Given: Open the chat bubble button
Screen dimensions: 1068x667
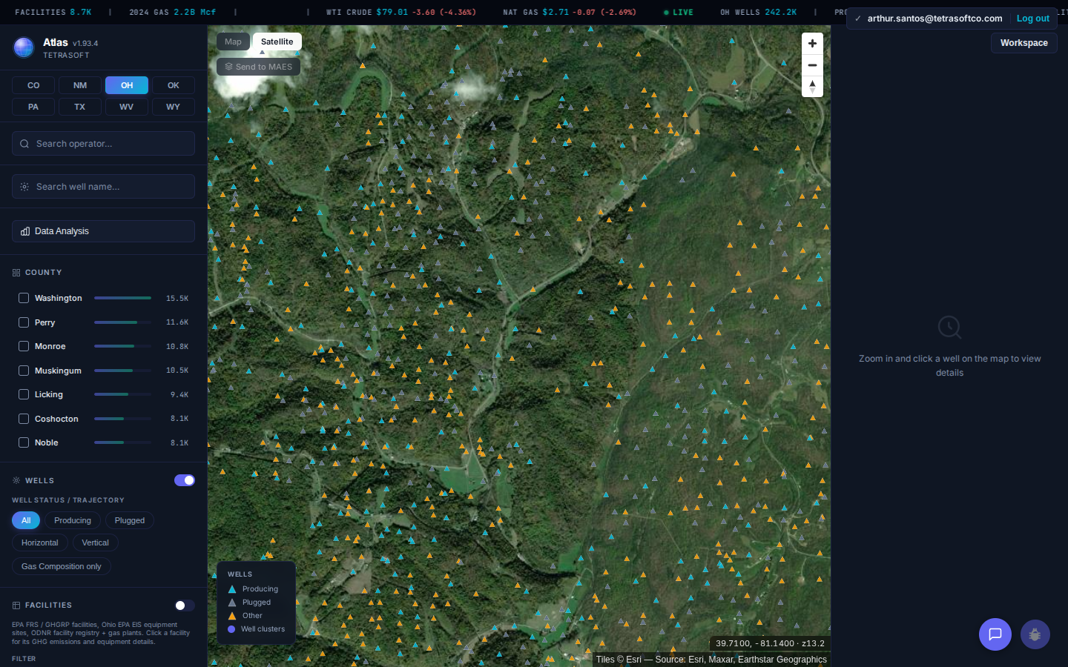Looking at the screenshot, I should (x=995, y=634).
